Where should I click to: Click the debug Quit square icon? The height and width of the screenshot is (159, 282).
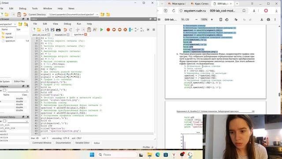(154, 30)
